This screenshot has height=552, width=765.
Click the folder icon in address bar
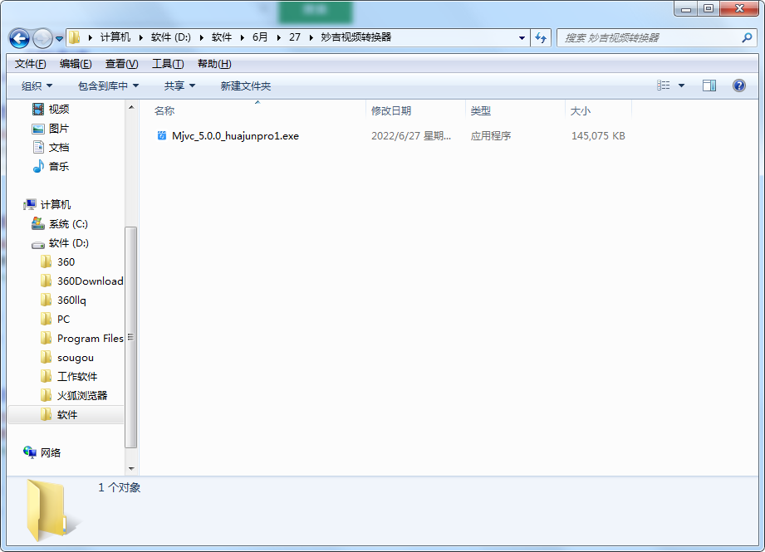[x=75, y=37]
